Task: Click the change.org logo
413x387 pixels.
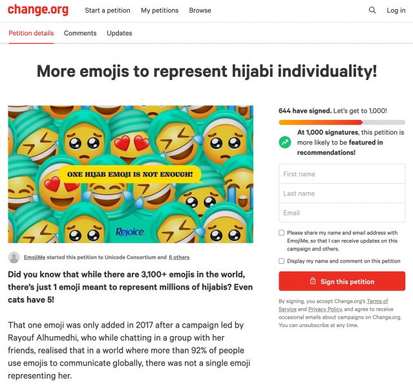Action: tap(37, 10)
